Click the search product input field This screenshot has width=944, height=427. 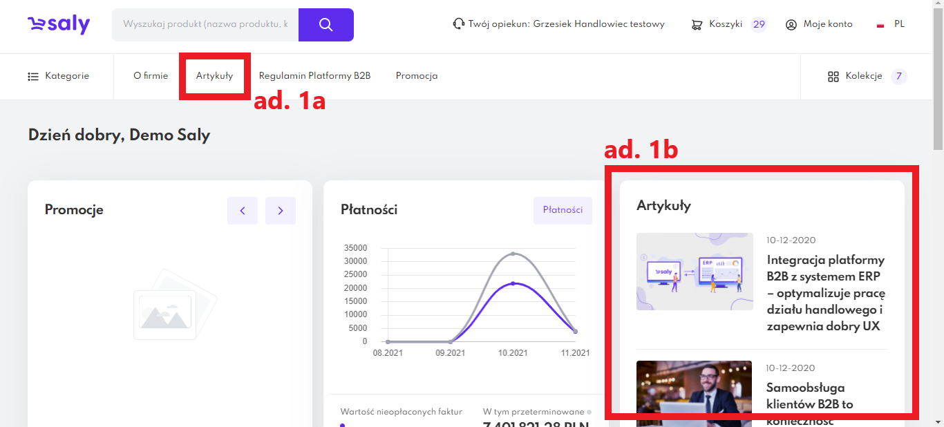pos(205,25)
